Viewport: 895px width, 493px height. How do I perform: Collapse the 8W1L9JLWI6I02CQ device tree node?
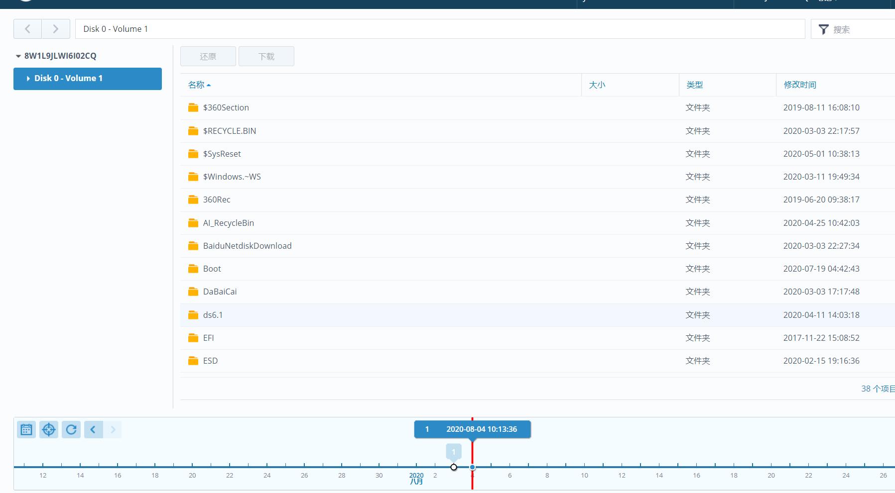18,56
